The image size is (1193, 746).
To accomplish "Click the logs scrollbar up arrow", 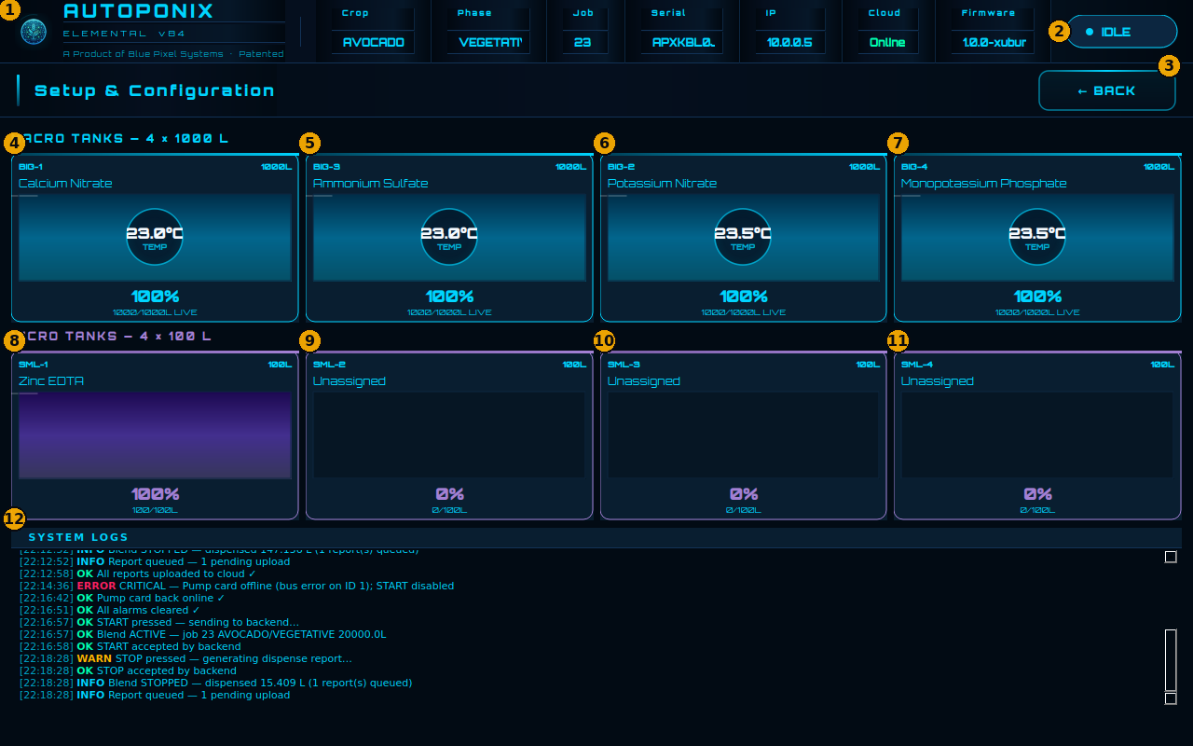I will point(1171,557).
